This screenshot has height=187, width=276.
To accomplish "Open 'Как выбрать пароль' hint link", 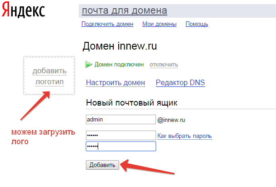I will [185, 136].
